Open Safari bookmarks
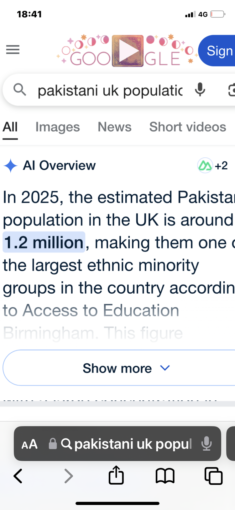The width and height of the screenshot is (235, 510). 165,476
